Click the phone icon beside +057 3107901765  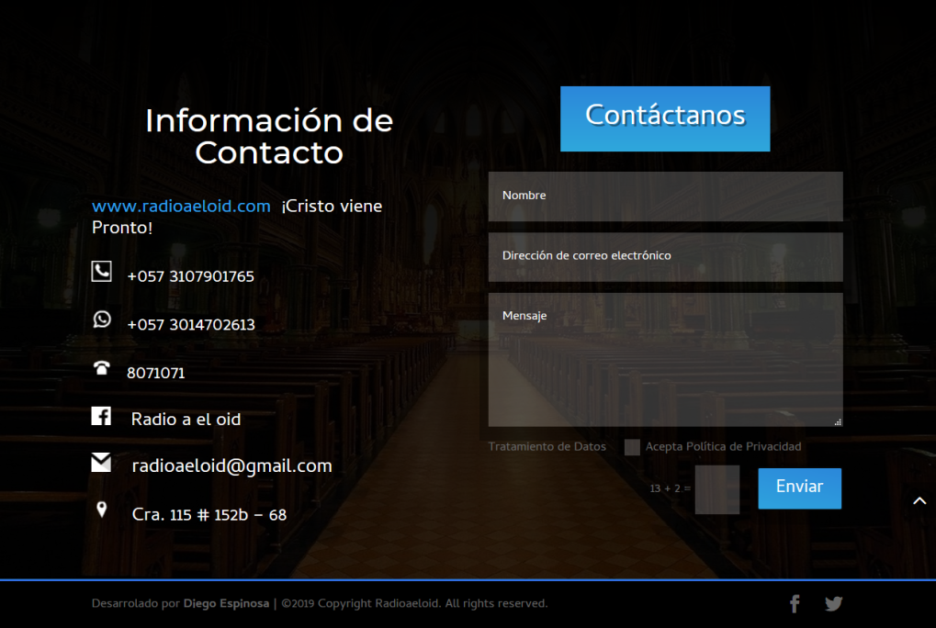pos(101,271)
